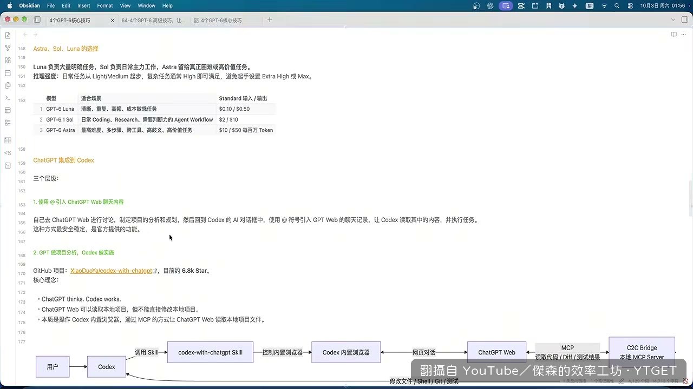The height and width of the screenshot is (389, 693).
Task: Click the Wi-Fi status icon
Action: point(604,5)
